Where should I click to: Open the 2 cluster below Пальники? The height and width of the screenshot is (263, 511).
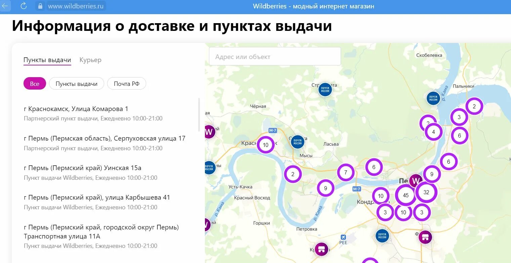coord(474,106)
